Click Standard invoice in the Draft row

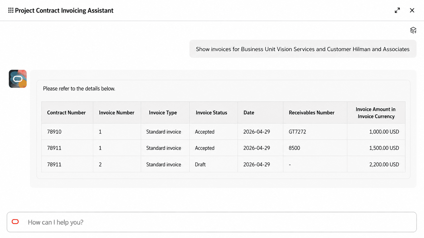coord(163,164)
